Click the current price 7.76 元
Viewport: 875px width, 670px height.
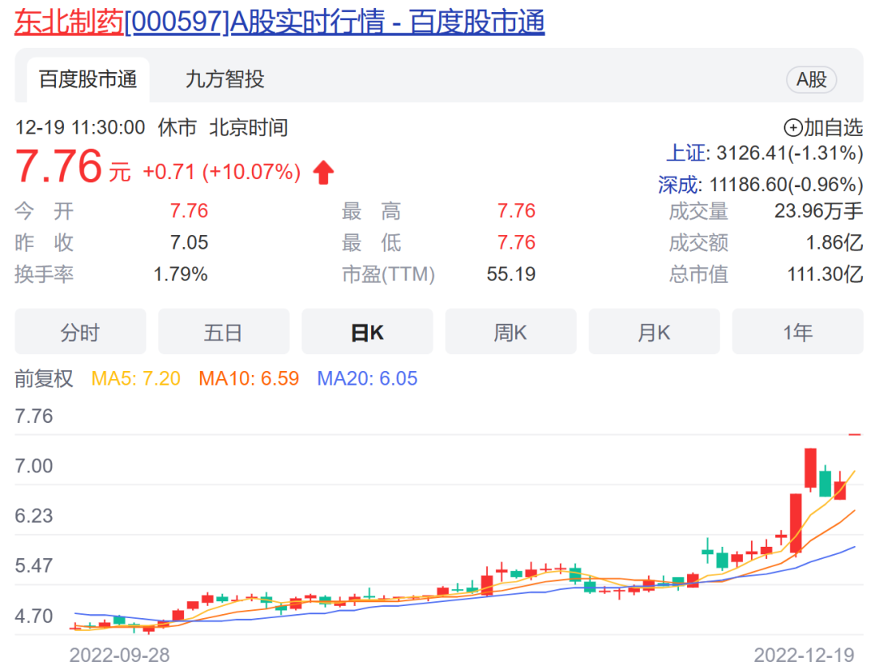[73, 166]
